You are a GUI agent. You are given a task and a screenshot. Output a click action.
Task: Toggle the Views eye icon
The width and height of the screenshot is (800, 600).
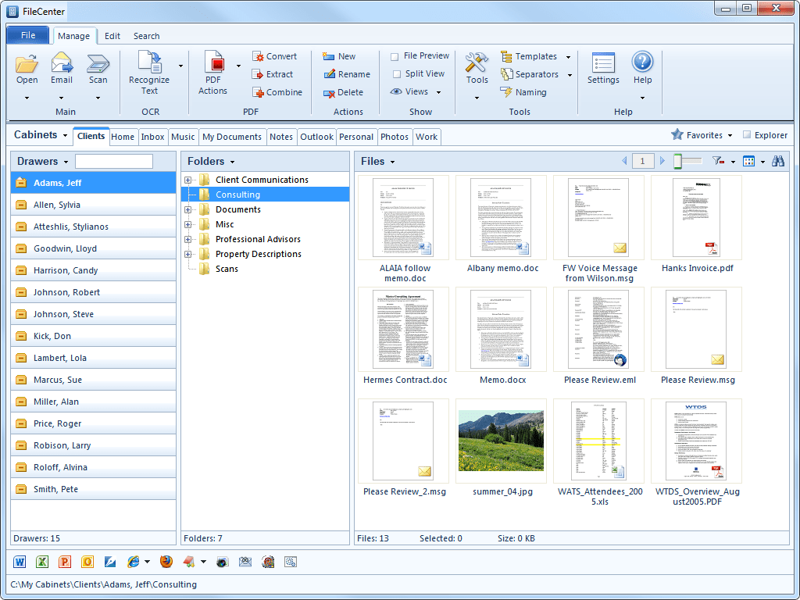click(x=398, y=91)
